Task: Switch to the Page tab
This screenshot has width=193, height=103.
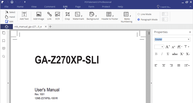Action: pos(78,7)
